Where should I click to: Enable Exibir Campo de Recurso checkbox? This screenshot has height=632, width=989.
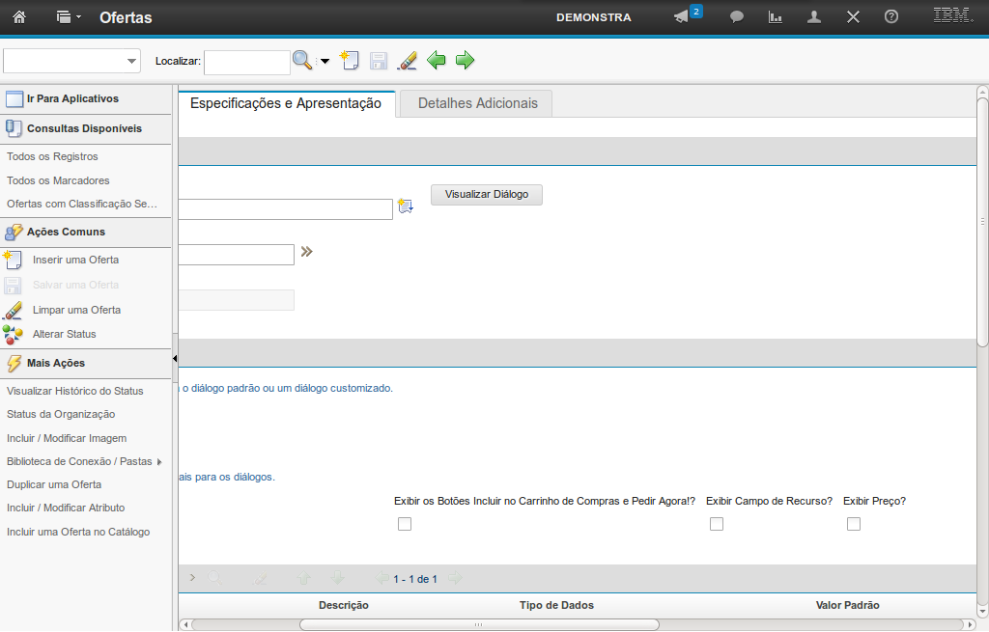[717, 524]
